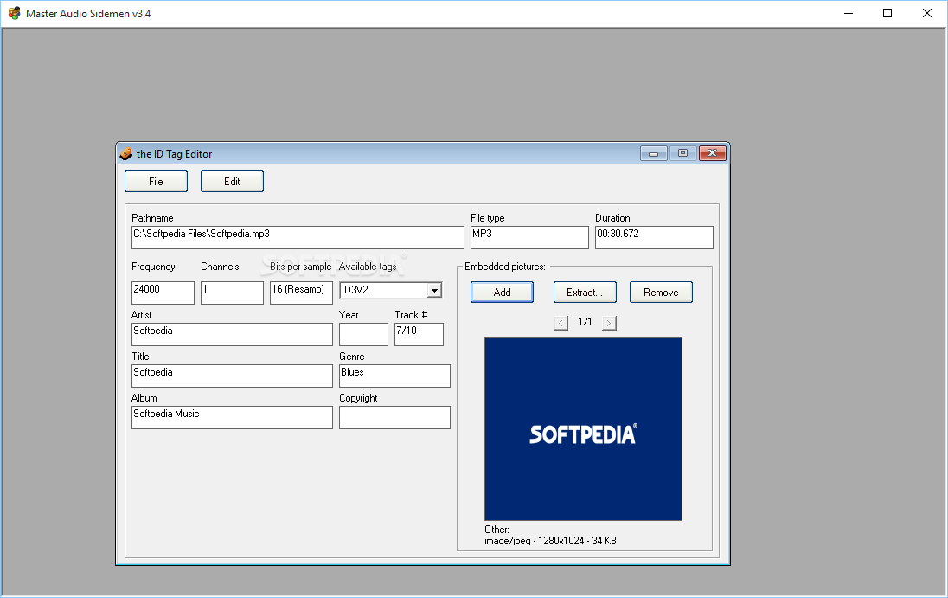Maximize the Master Audio Sidemen window
The width and height of the screenshot is (948, 598).
point(887,13)
